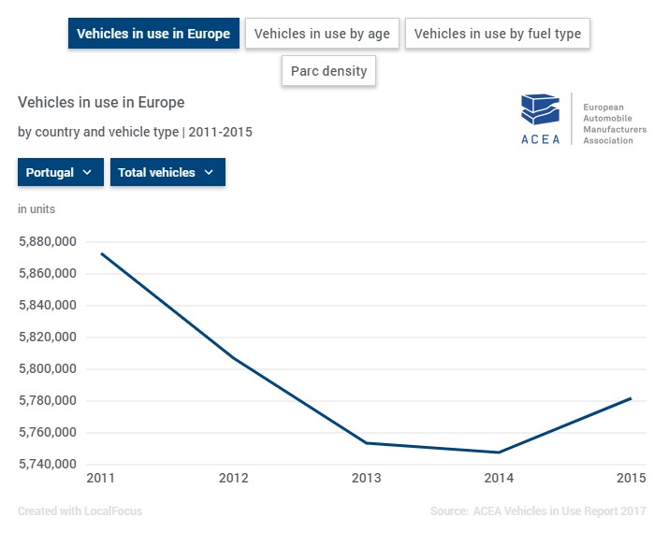The height and width of the screenshot is (546, 668).
Task: Follow the Created with LocalFocus link
Action: [80, 511]
